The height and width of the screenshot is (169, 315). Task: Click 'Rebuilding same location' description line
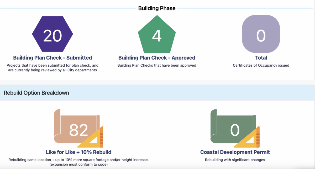[78, 160]
